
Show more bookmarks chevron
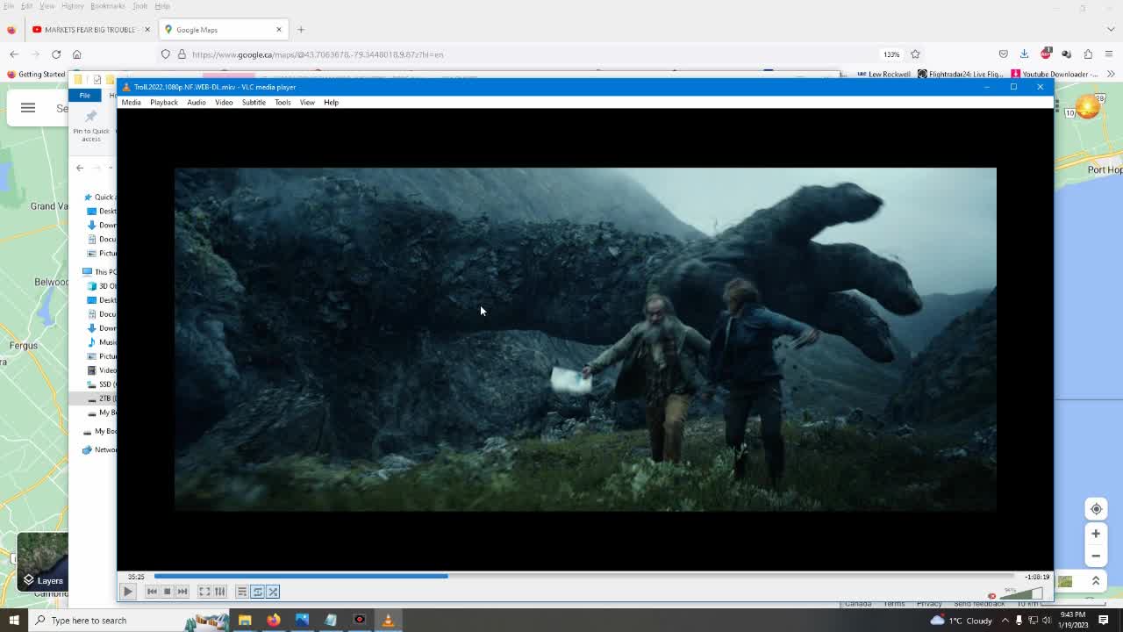[1111, 74]
